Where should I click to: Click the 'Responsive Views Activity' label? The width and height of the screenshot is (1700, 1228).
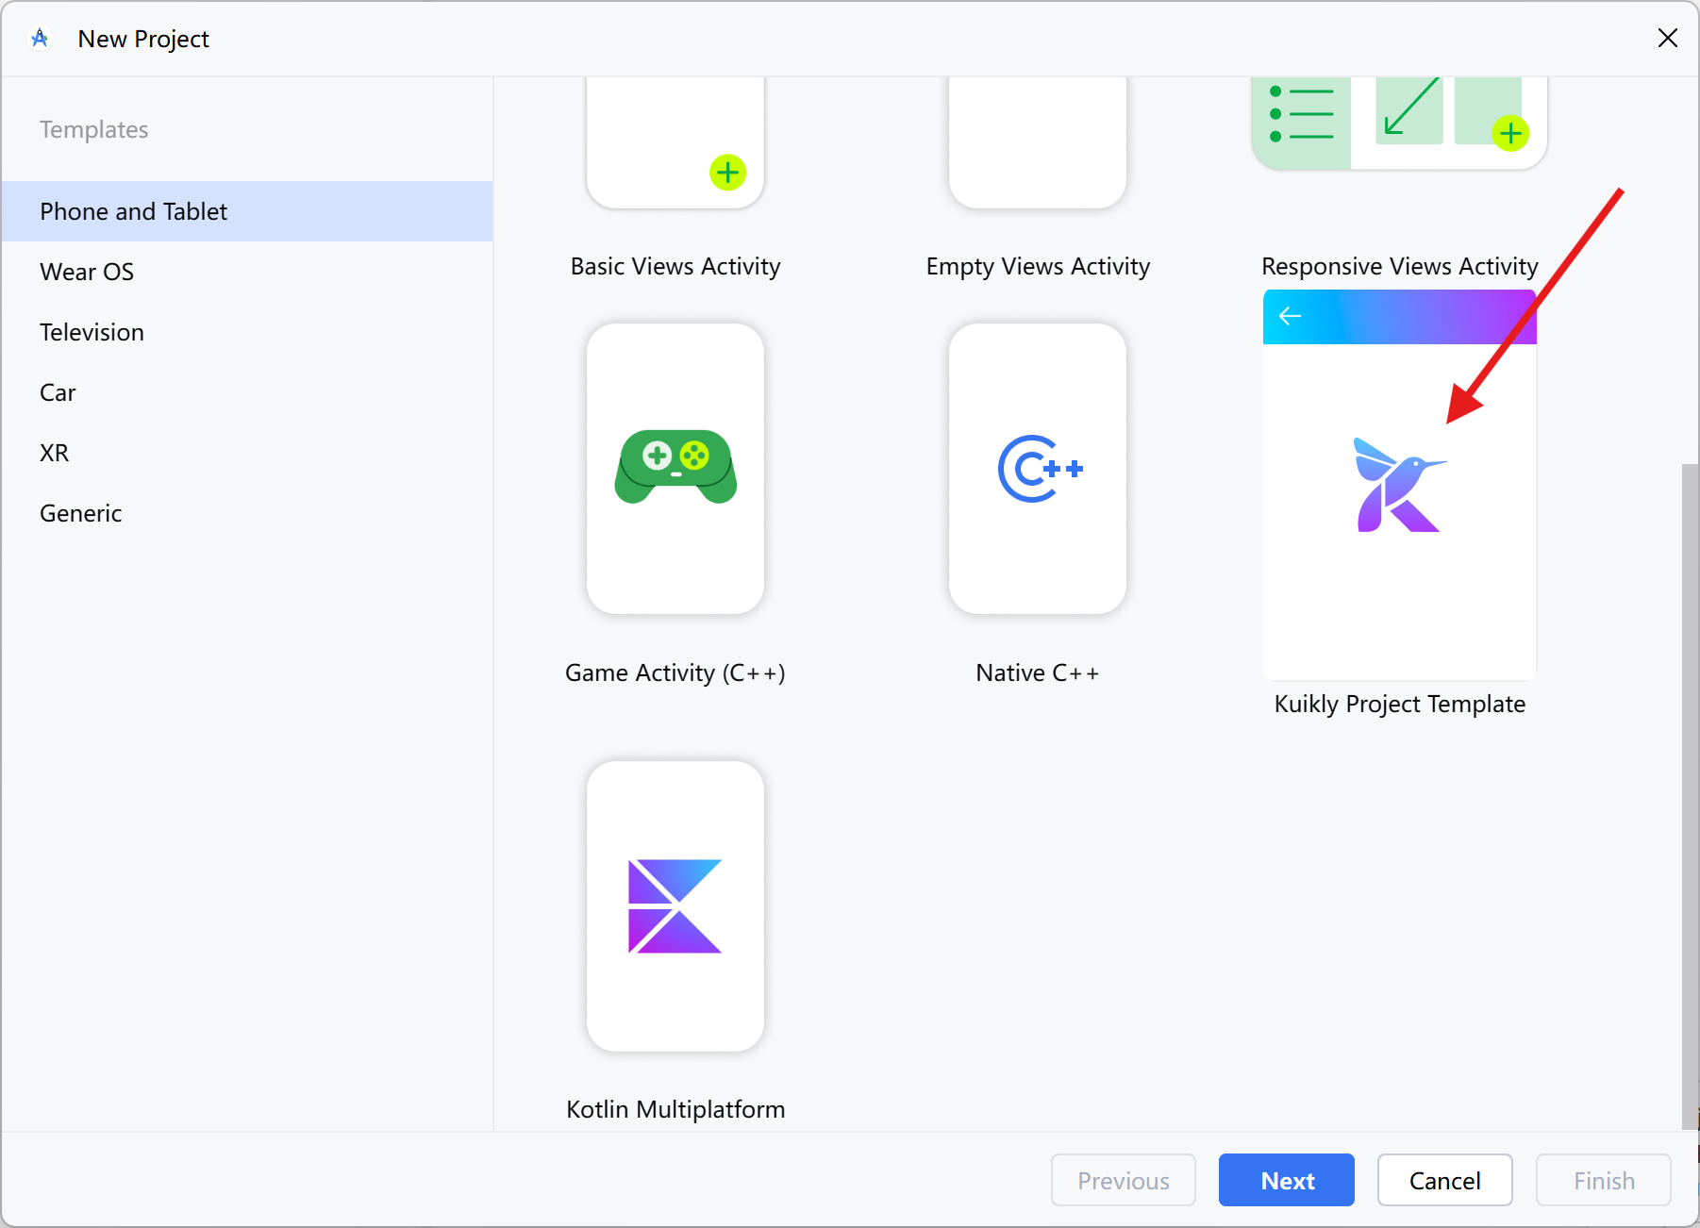coord(1400,267)
